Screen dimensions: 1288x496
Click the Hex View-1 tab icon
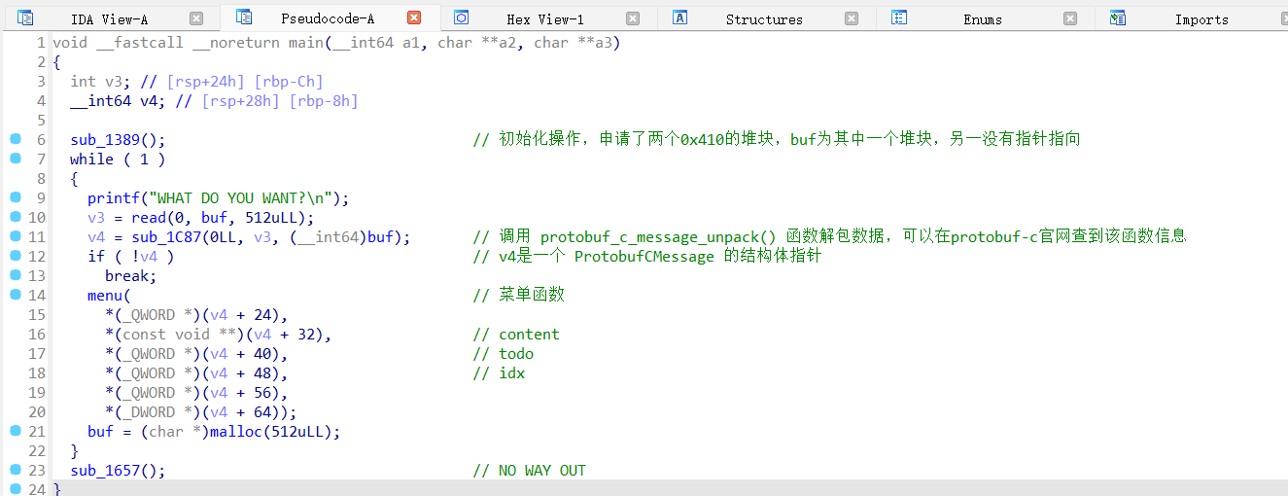click(x=462, y=18)
